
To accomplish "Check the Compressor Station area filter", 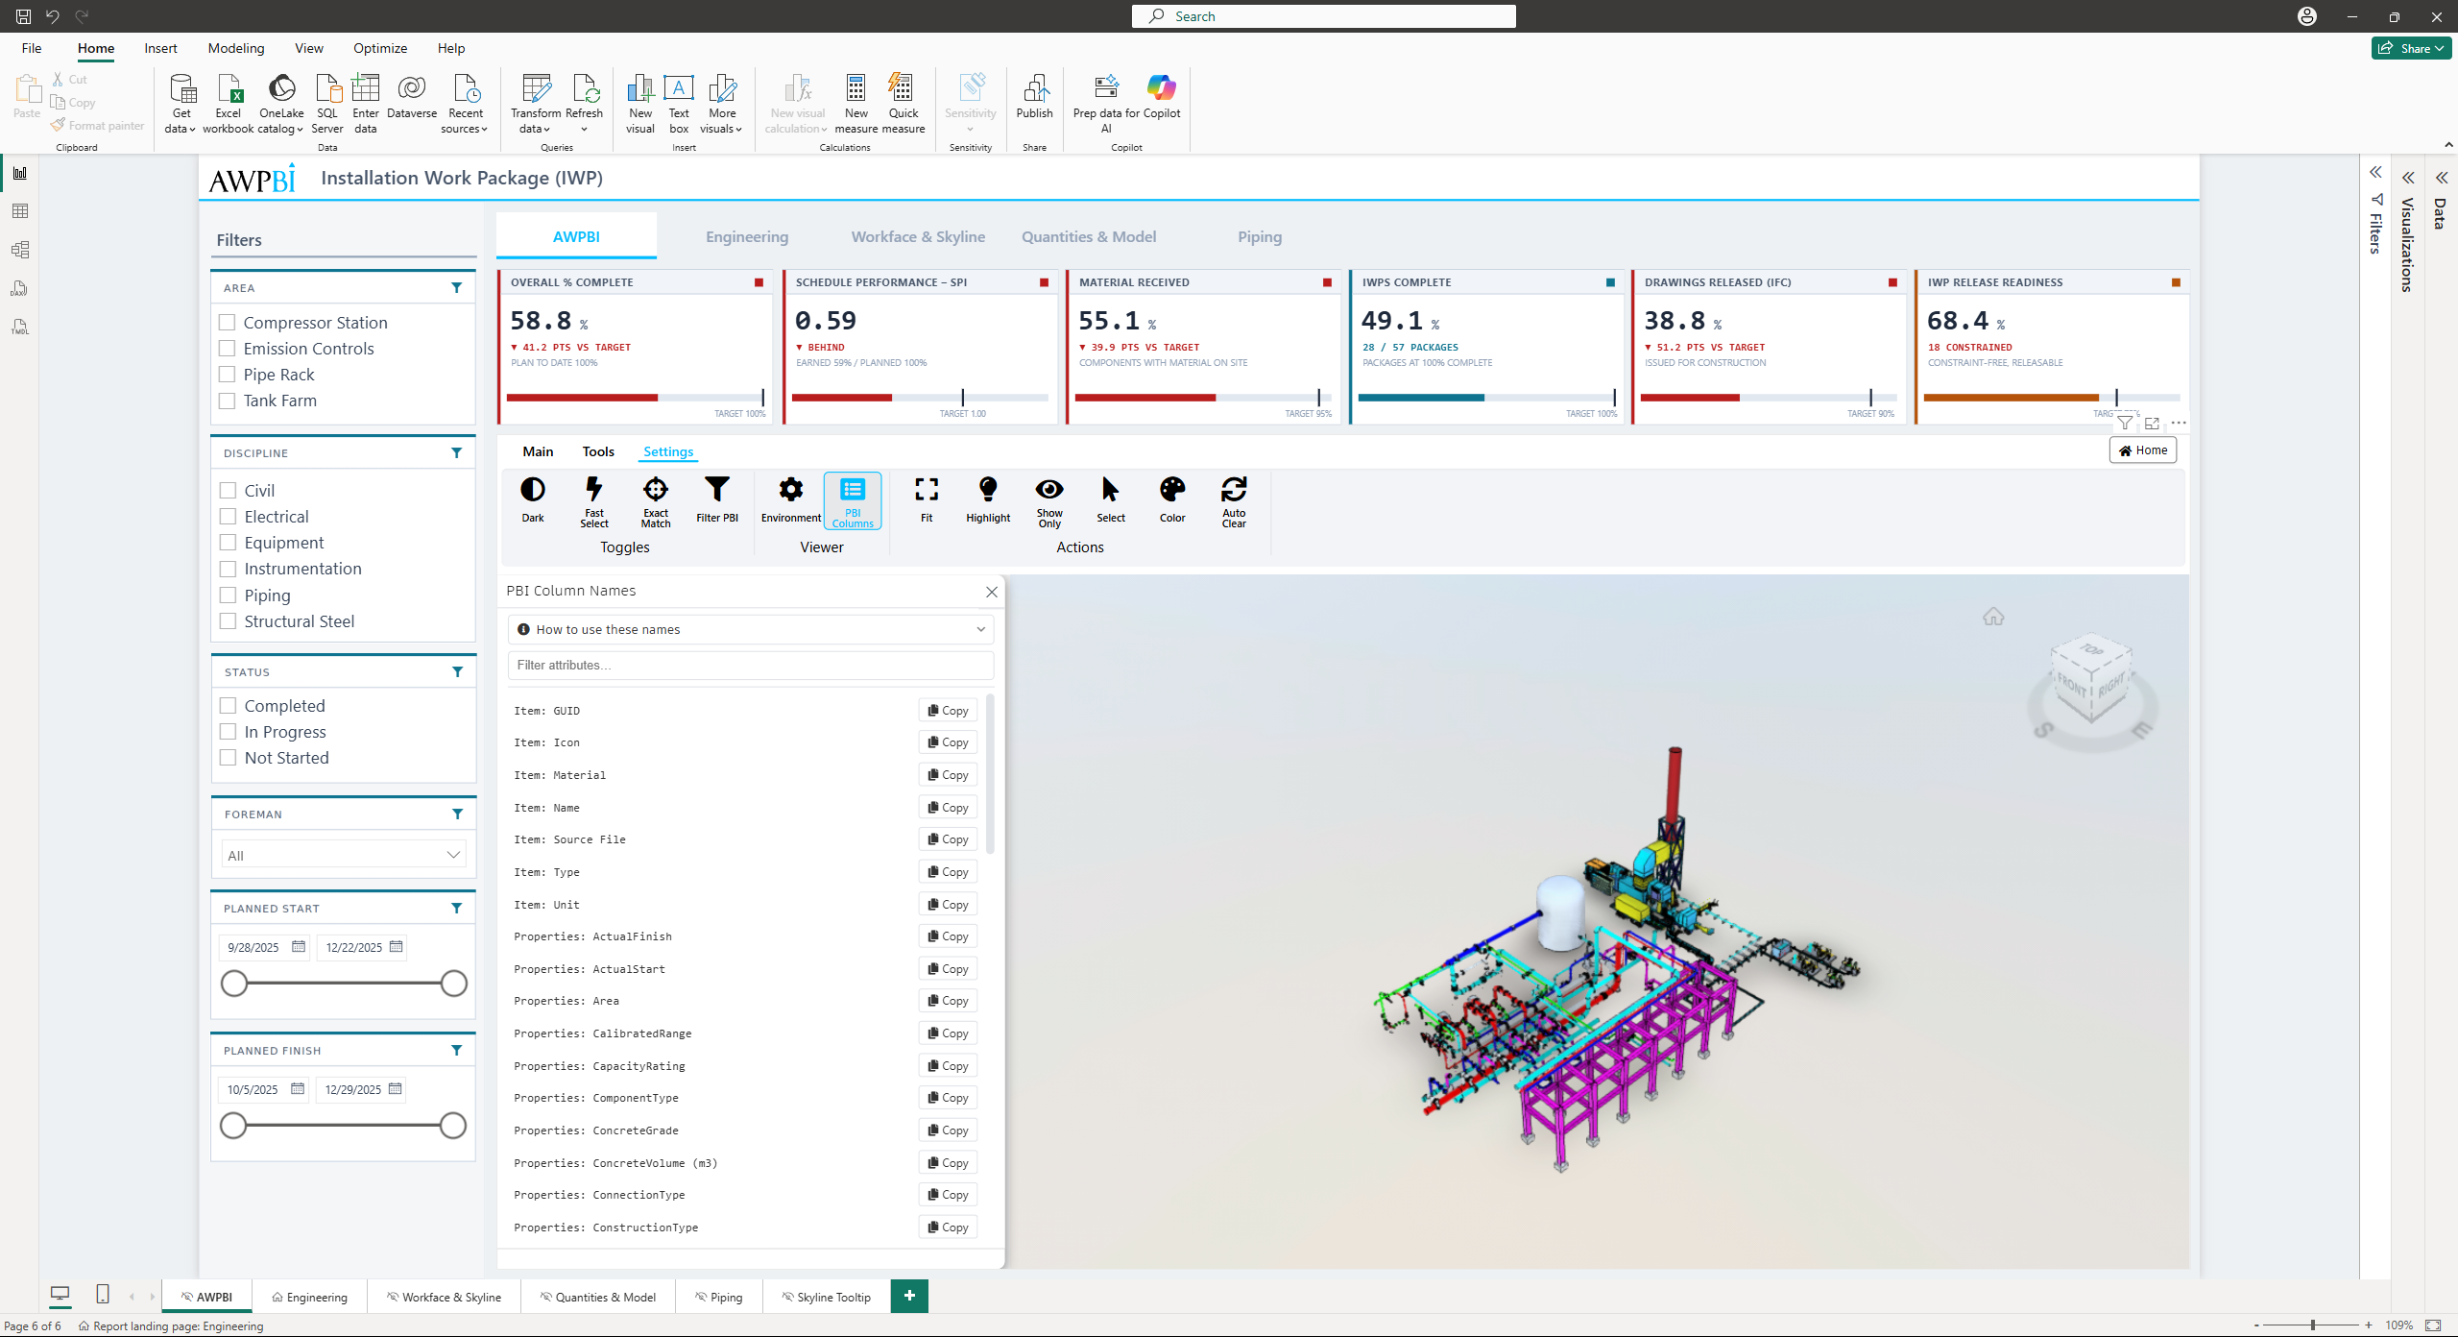I will point(228,323).
